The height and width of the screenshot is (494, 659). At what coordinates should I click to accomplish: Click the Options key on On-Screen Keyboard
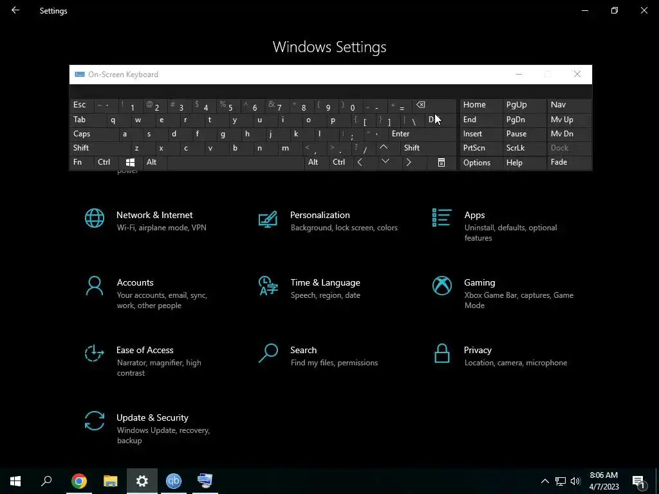click(481, 163)
